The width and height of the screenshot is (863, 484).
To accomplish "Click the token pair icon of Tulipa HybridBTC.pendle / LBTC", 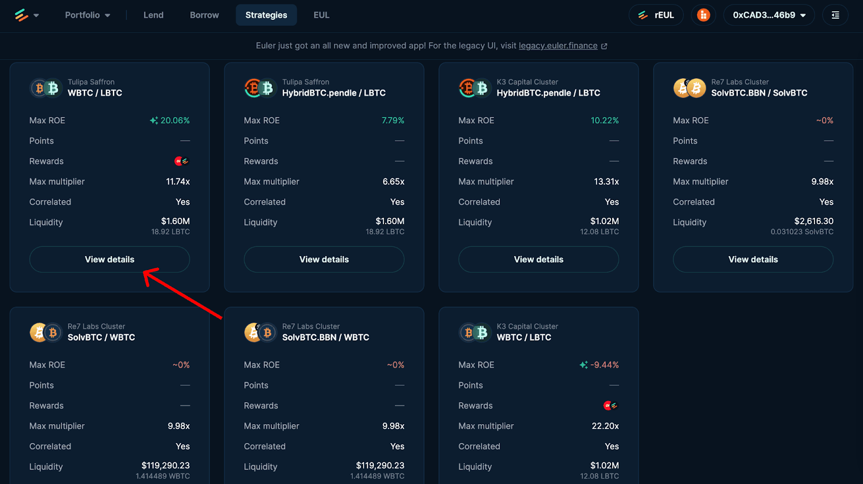I will click(x=260, y=88).
